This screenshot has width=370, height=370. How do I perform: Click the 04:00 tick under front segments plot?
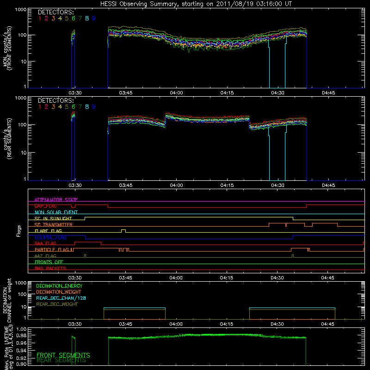[176, 93]
